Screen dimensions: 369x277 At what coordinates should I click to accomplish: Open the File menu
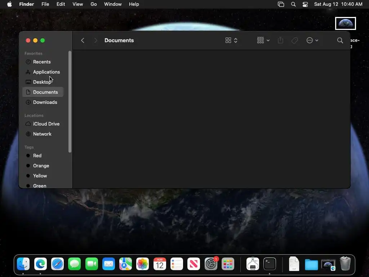click(45, 4)
